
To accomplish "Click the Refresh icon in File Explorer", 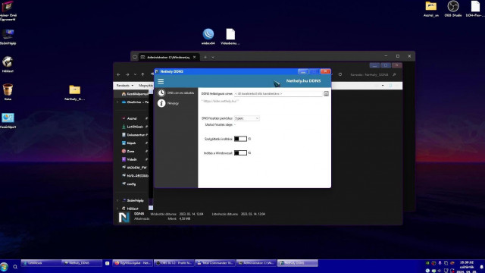I will click(340, 74).
